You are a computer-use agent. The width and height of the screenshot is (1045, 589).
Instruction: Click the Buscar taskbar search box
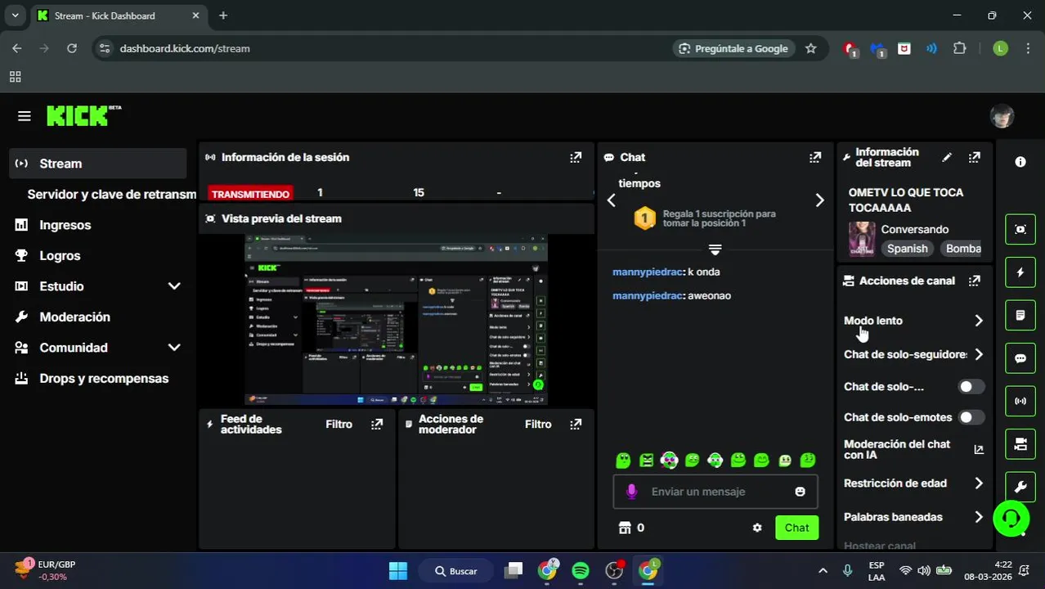(456, 571)
